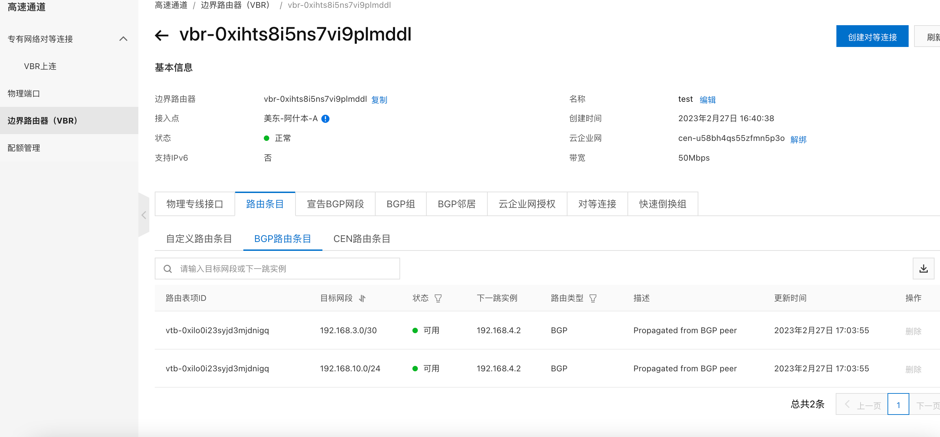Go to 高速通道 breadcrumb link
Viewport: 940px width, 437px height.
click(171, 5)
